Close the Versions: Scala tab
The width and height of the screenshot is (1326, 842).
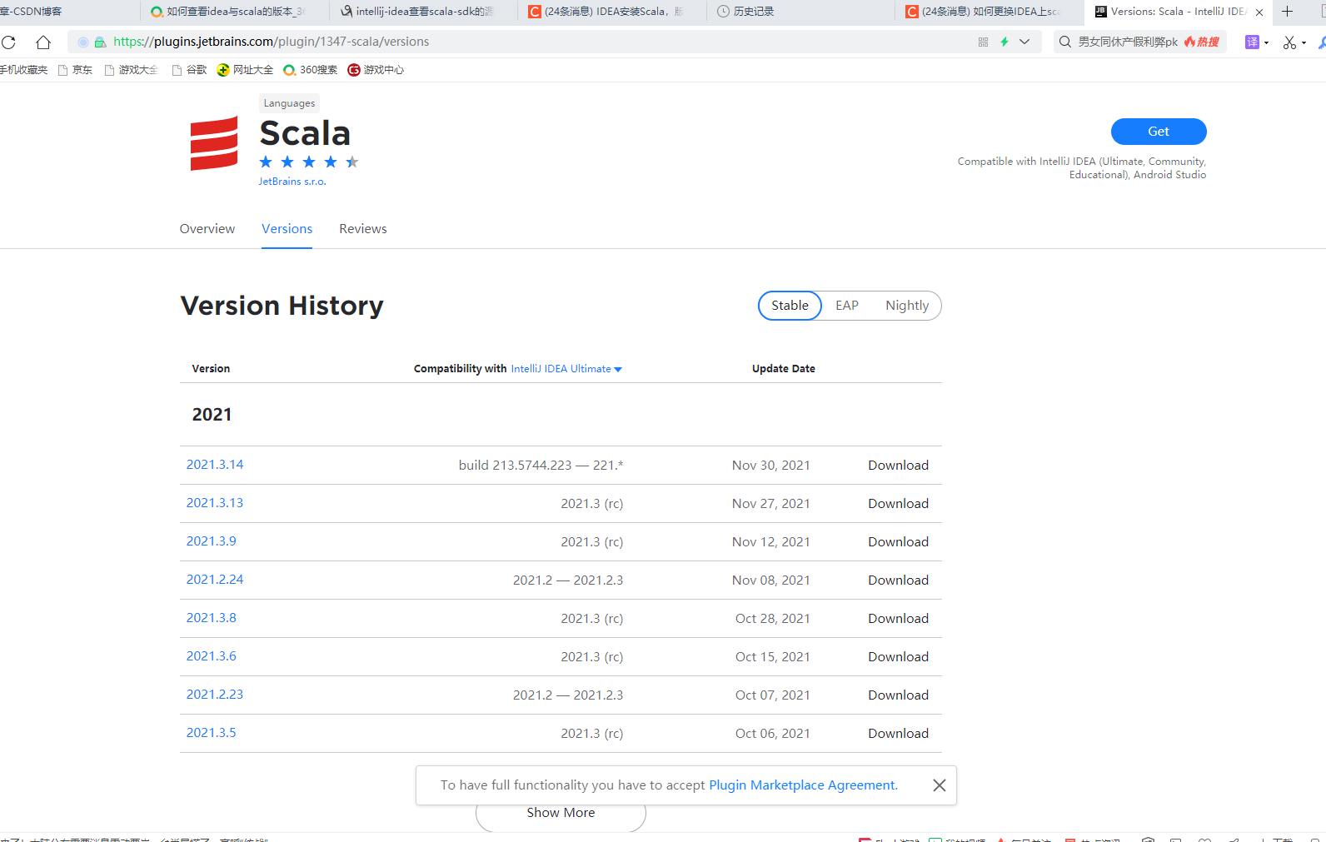pyautogui.click(x=1259, y=12)
